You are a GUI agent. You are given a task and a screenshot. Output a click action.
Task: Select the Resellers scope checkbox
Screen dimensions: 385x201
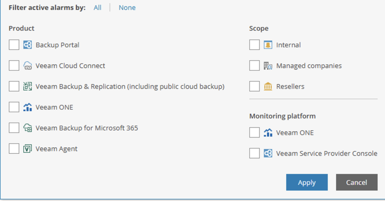click(x=254, y=86)
